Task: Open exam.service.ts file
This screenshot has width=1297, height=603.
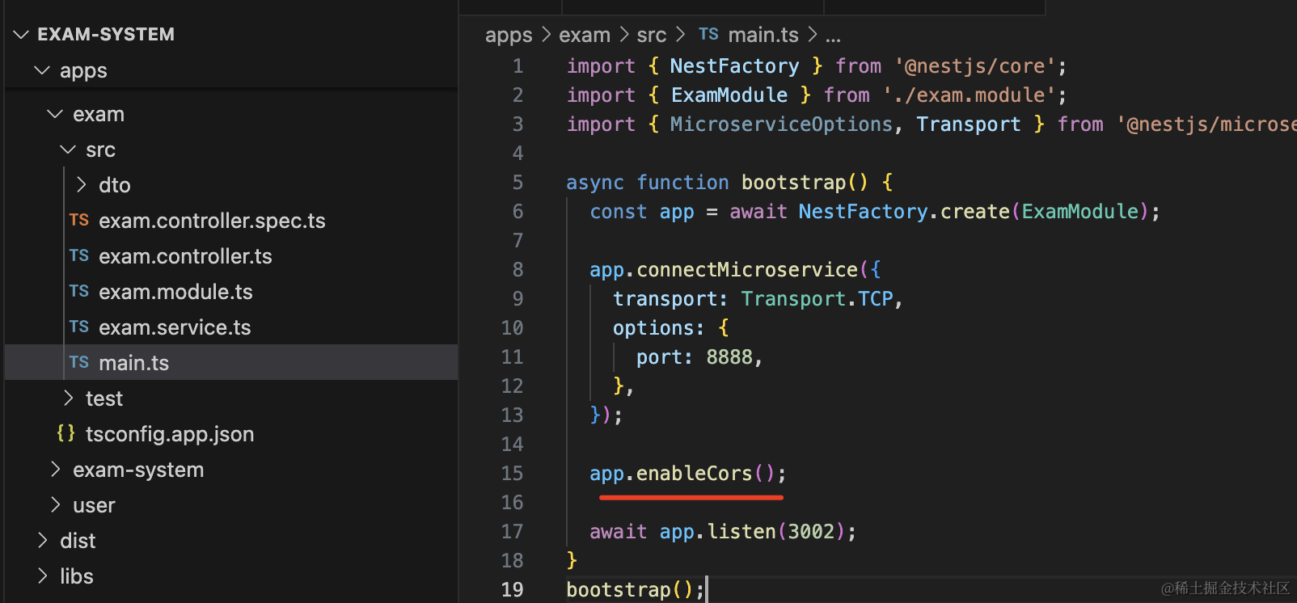Action: 175,327
